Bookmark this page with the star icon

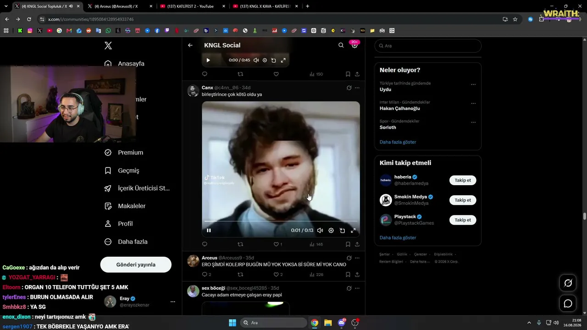coord(515,19)
